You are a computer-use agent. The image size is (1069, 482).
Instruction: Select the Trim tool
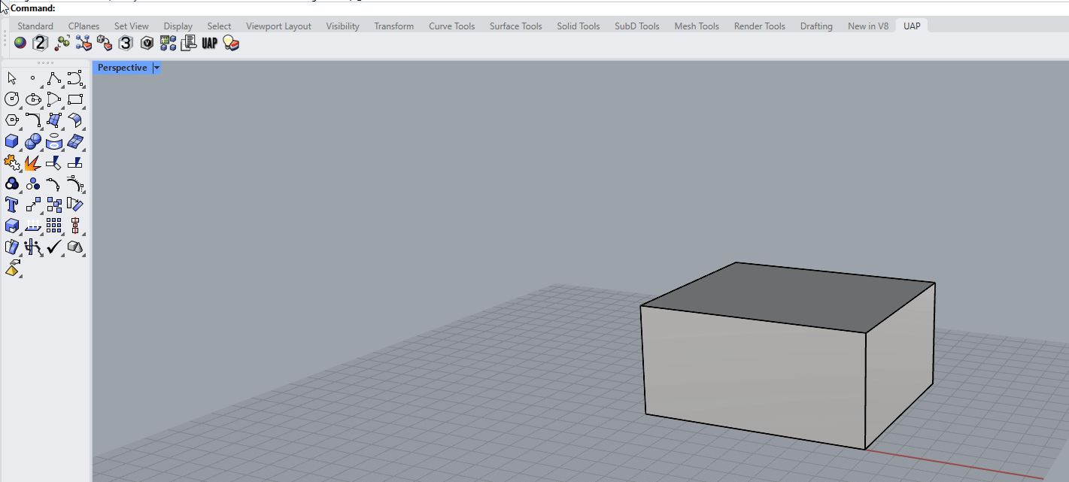pos(54,162)
